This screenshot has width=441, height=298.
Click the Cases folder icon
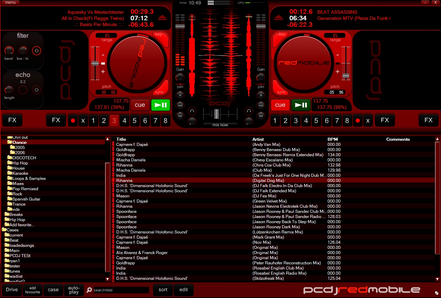(4, 230)
